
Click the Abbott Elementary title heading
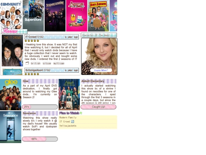(98, 81)
